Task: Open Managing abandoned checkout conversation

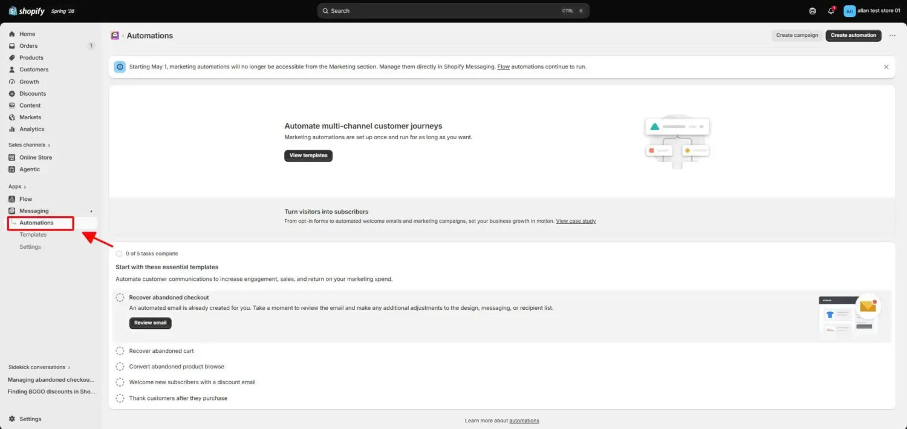Action: click(51, 380)
